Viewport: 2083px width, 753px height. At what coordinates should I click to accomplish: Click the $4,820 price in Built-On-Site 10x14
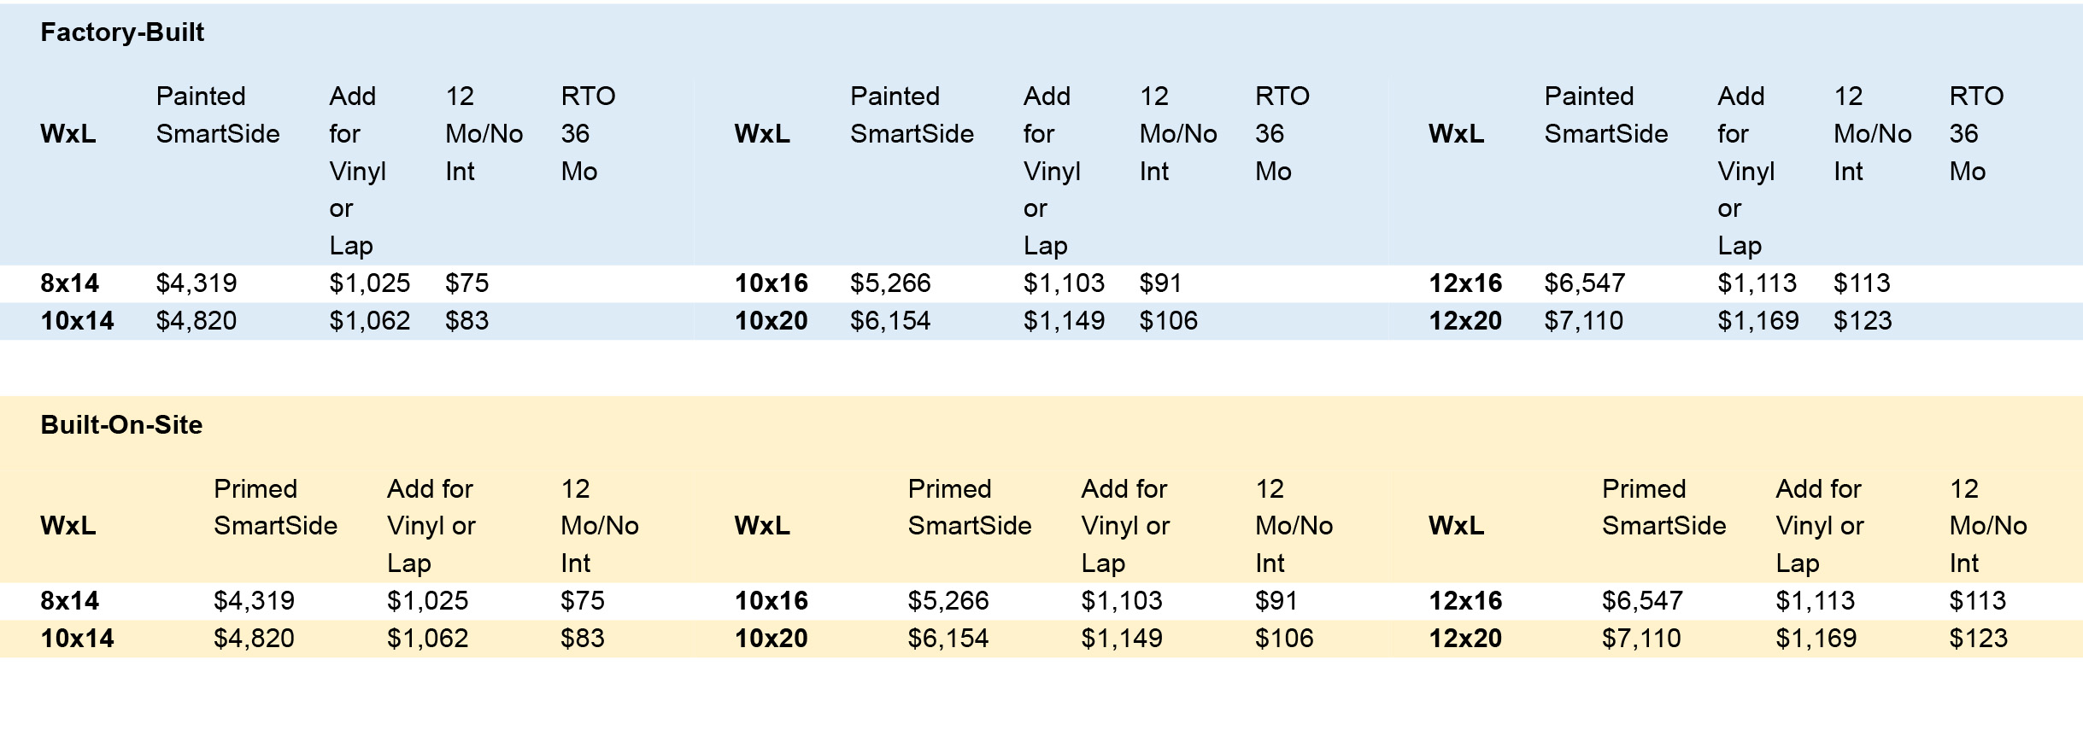click(x=254, y=639)
